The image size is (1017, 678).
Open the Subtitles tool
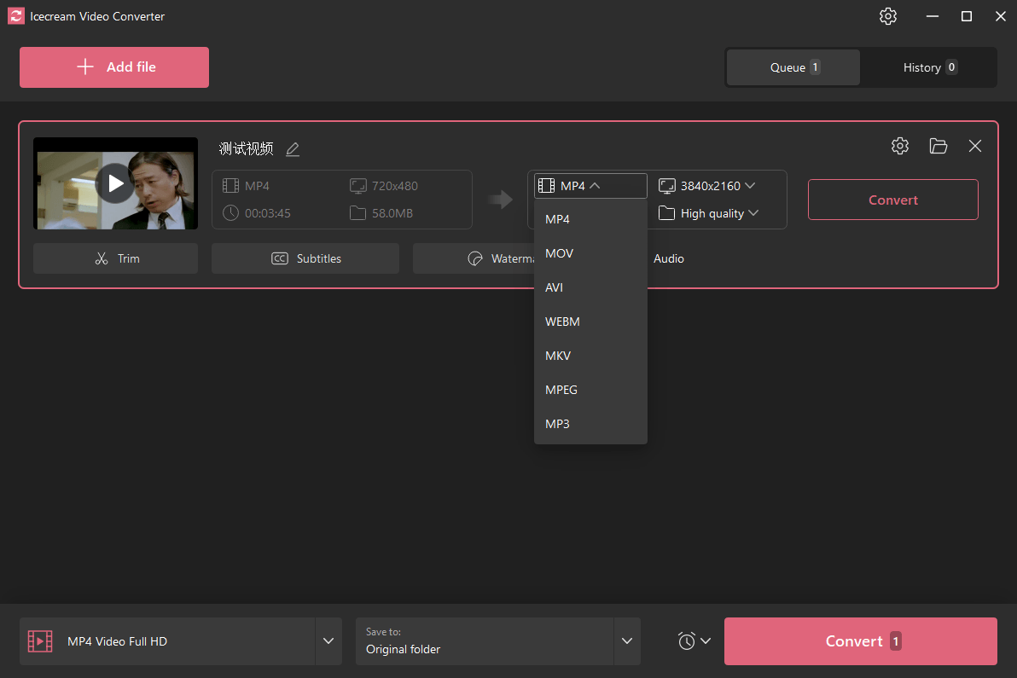click(x=305, y=258)
